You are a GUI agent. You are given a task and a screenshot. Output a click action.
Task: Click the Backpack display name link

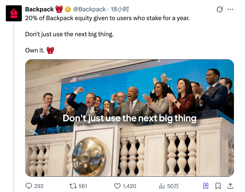click(39, 9)
